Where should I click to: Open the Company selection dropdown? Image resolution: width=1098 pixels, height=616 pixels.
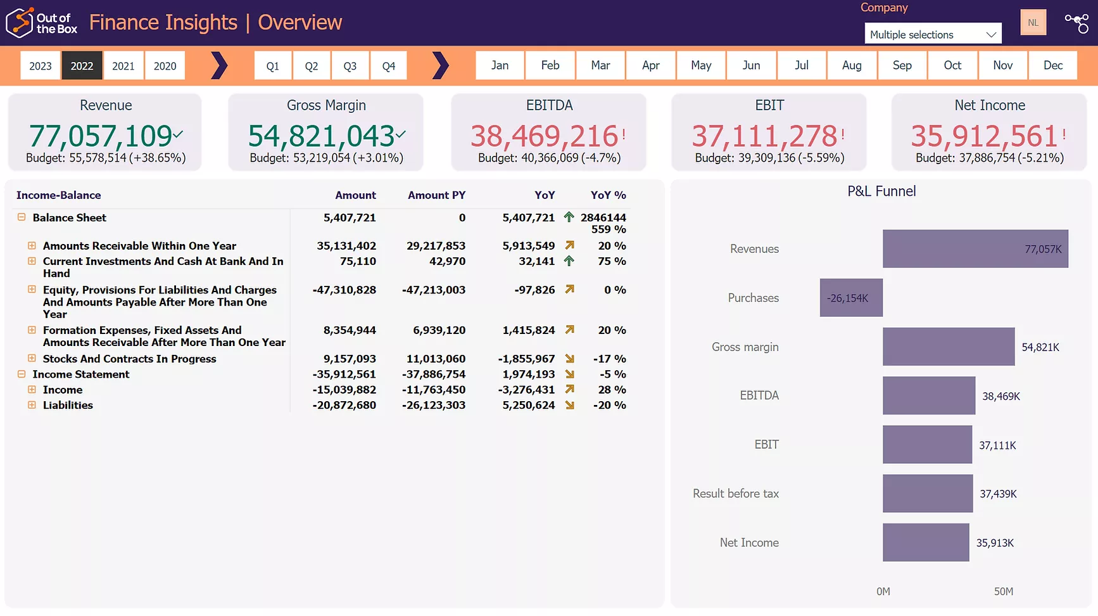(933, 34)
